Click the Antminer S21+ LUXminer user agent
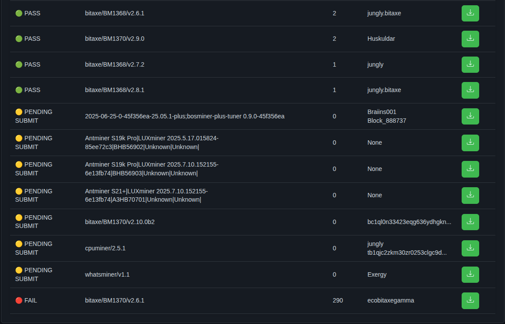 146,196
